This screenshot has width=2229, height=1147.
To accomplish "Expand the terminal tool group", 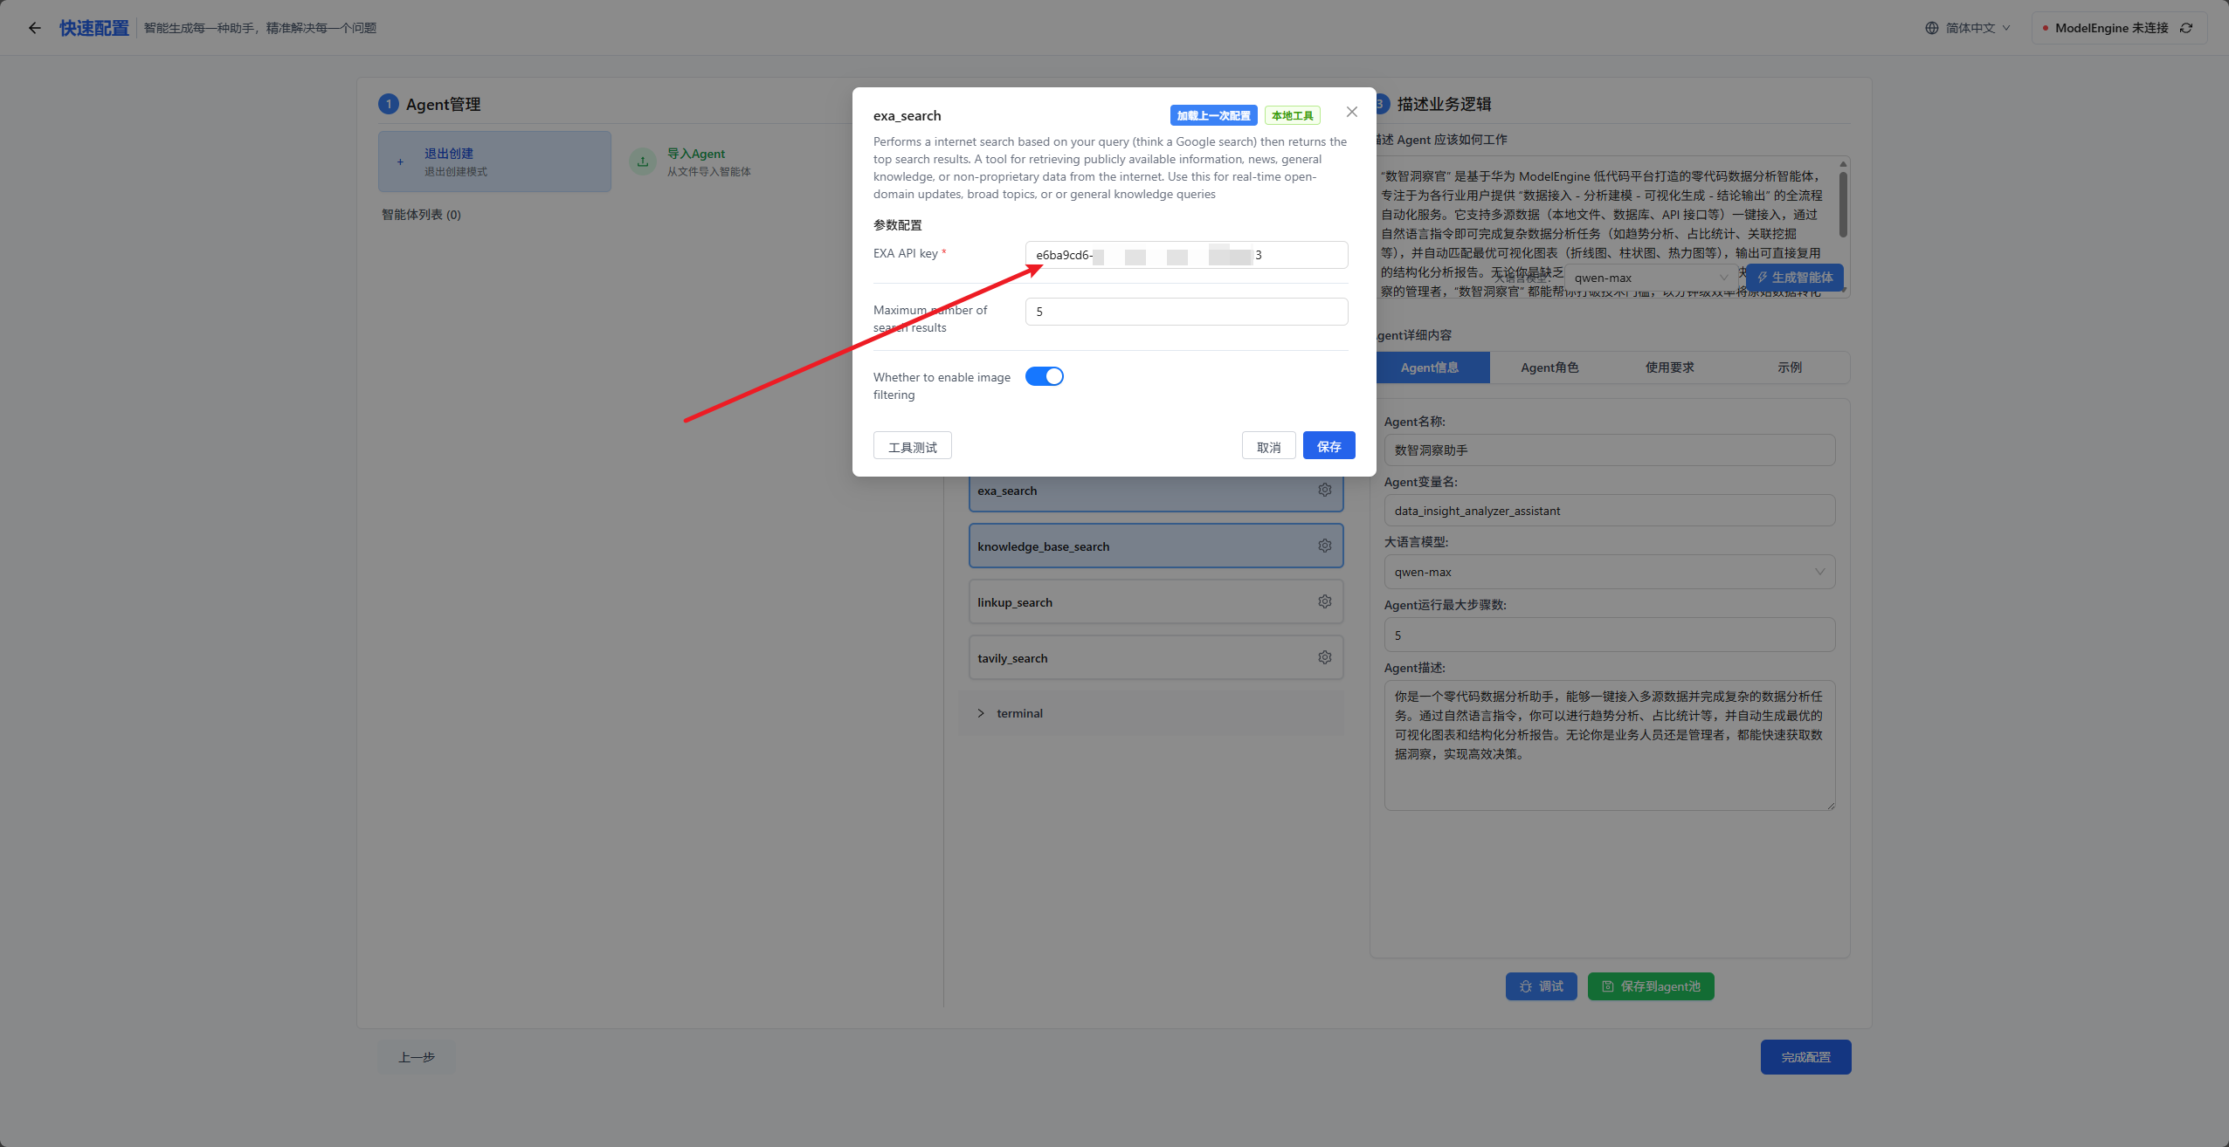I will pos(981,713).
